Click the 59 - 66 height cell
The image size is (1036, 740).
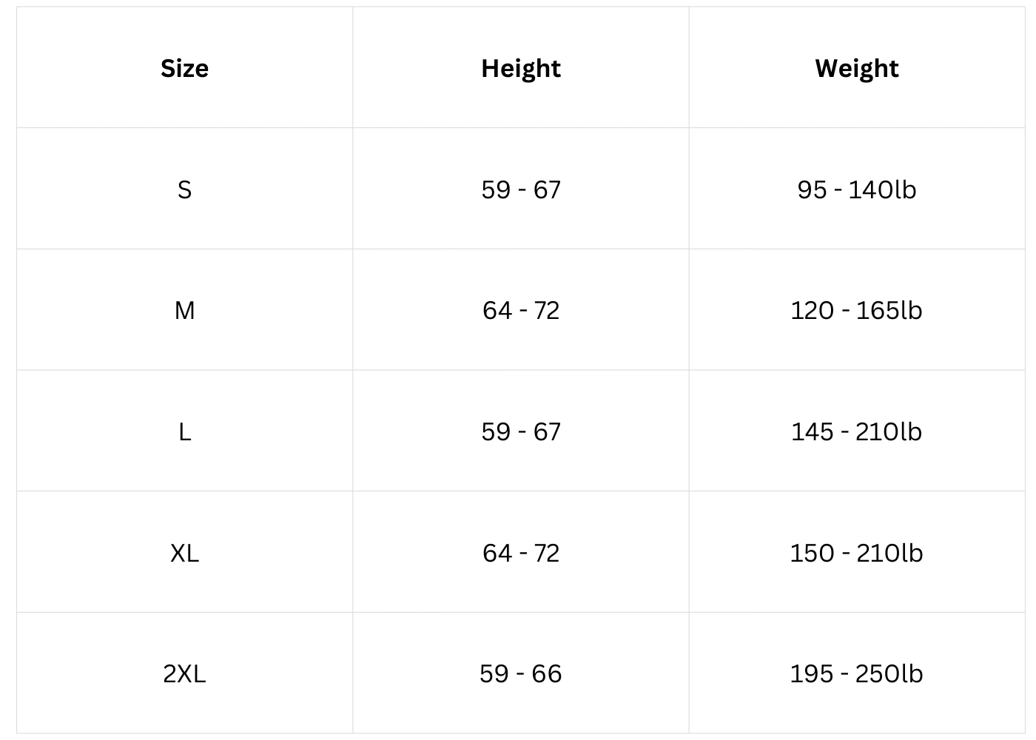(x=521, y=673)
